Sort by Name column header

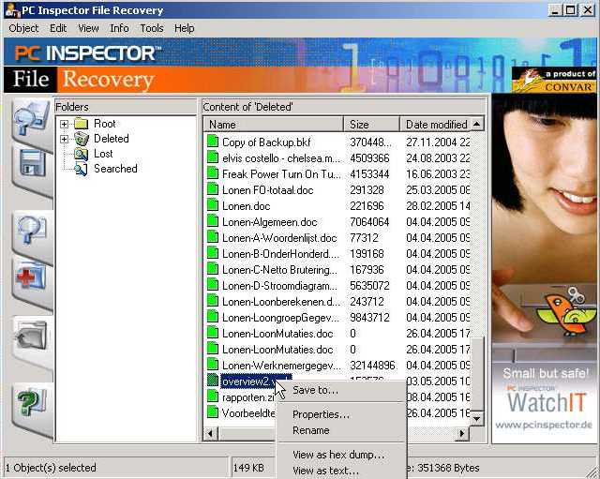[x=274, y=125]
